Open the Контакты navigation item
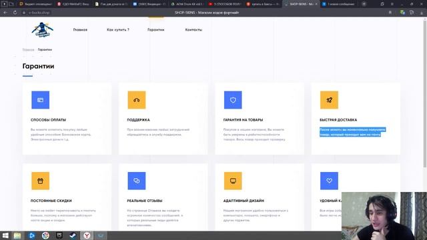427x240 pixels. click(x=193, y=29)
